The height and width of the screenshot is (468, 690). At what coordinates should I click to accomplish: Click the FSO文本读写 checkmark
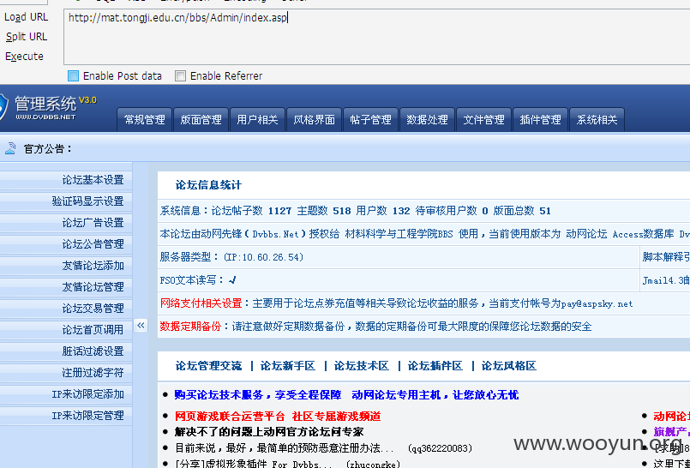point(232,279)
